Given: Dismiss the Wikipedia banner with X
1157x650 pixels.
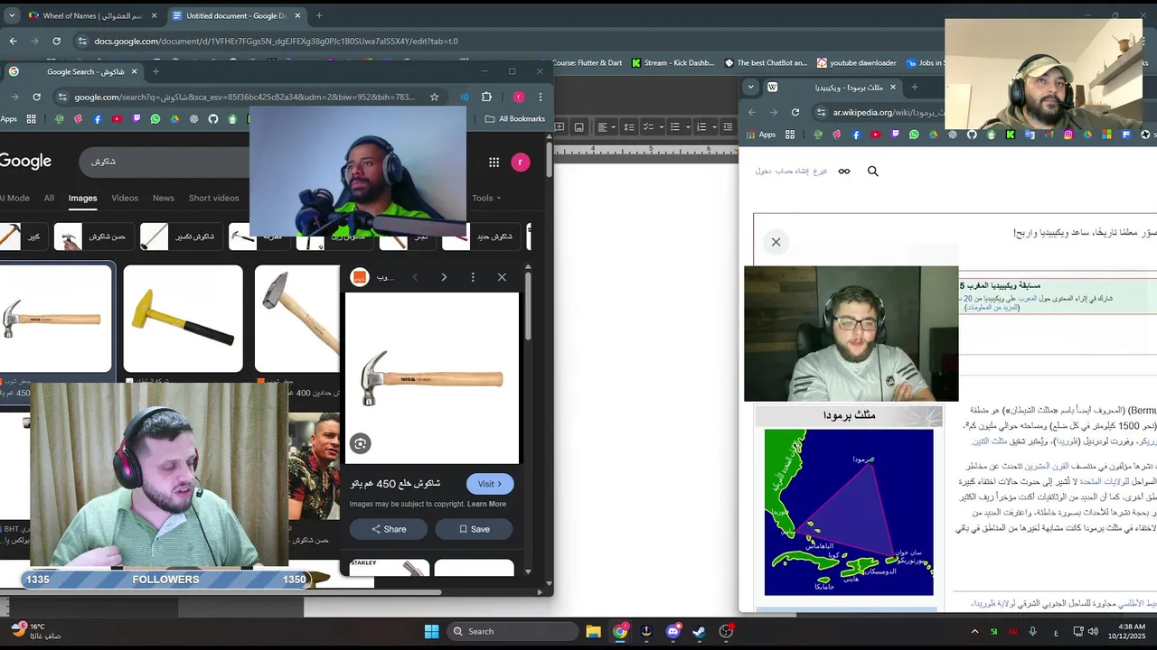Looking at the screenshot, I should [x=776, y=242].
